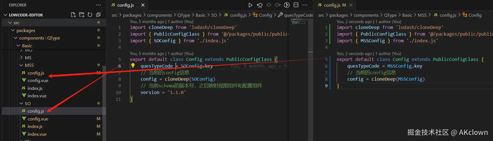
Task: Open index.vue under the SO folder
Action: click(x=37, y=134)
